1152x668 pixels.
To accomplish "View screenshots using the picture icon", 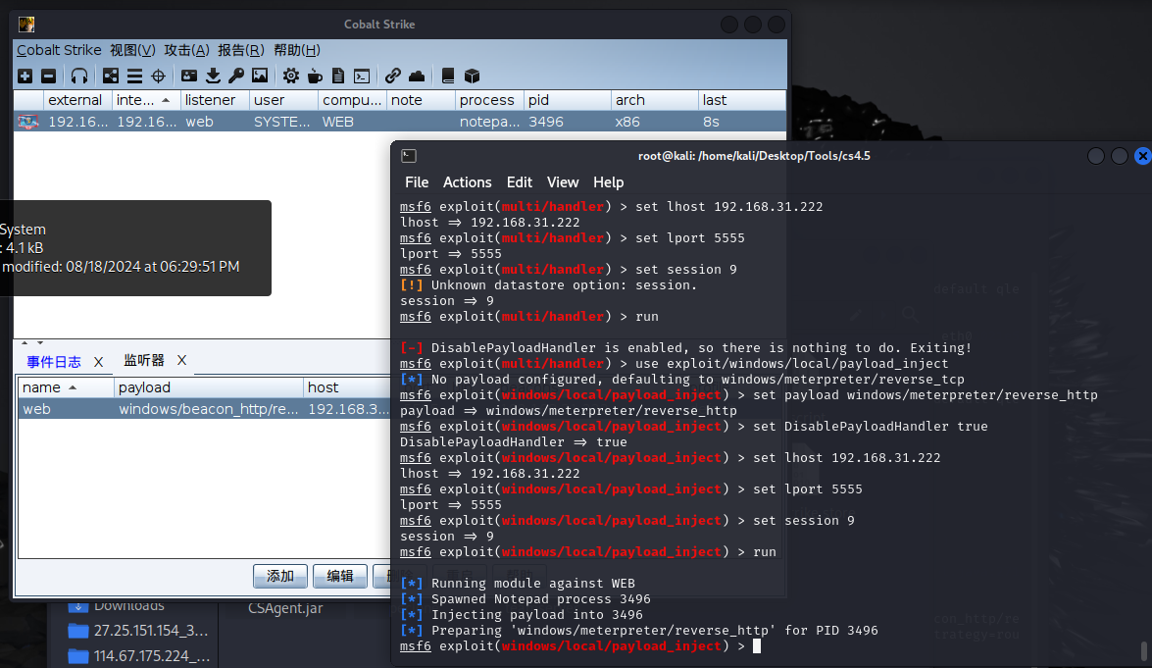I will coord(260,76).
